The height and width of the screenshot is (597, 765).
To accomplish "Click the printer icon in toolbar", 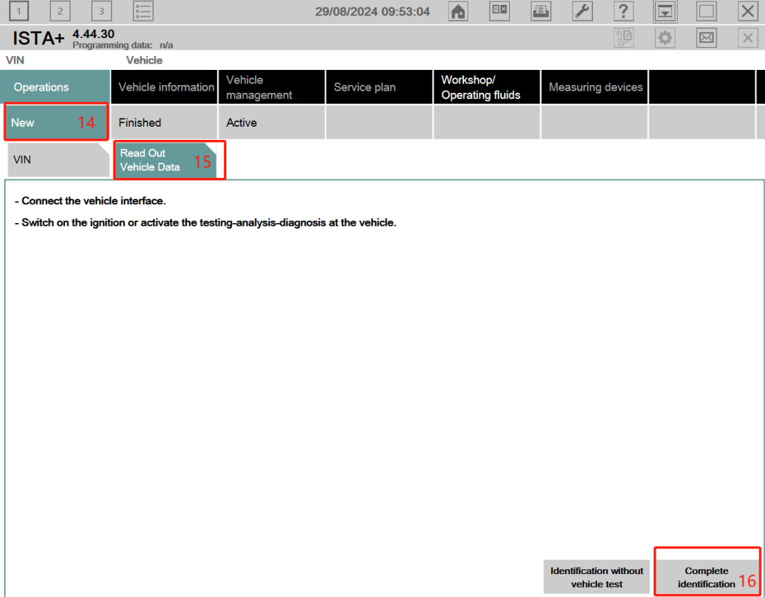I will point(541,11).
